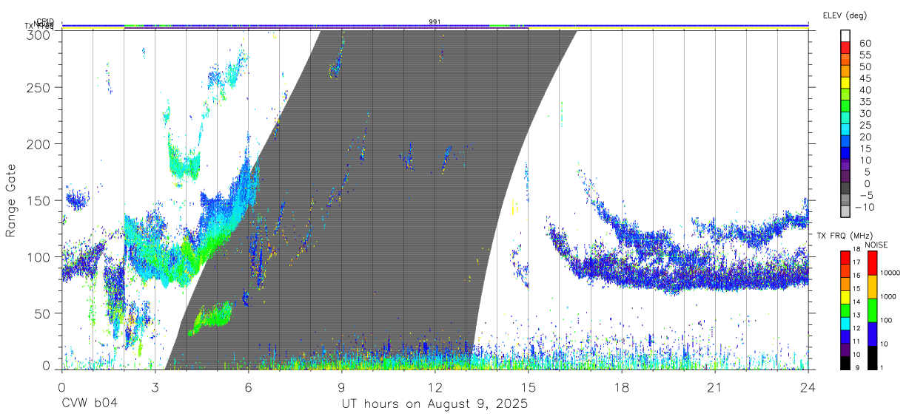This screenshot has height=419, width=909.
Task: Click the x-axis tick label "6"
Action: click(249, 386)
